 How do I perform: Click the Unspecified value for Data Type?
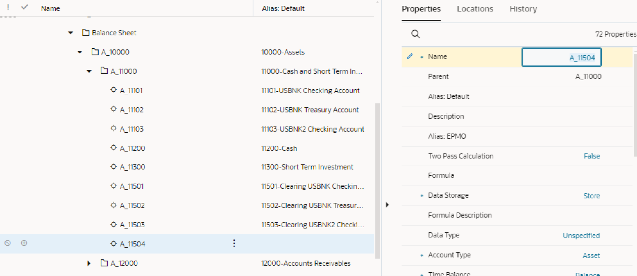[x=581, y=236]
